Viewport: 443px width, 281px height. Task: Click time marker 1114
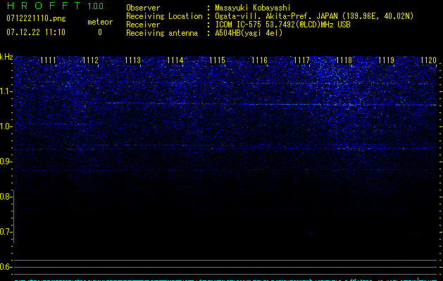pyautogui.click(x=175, y=60)
